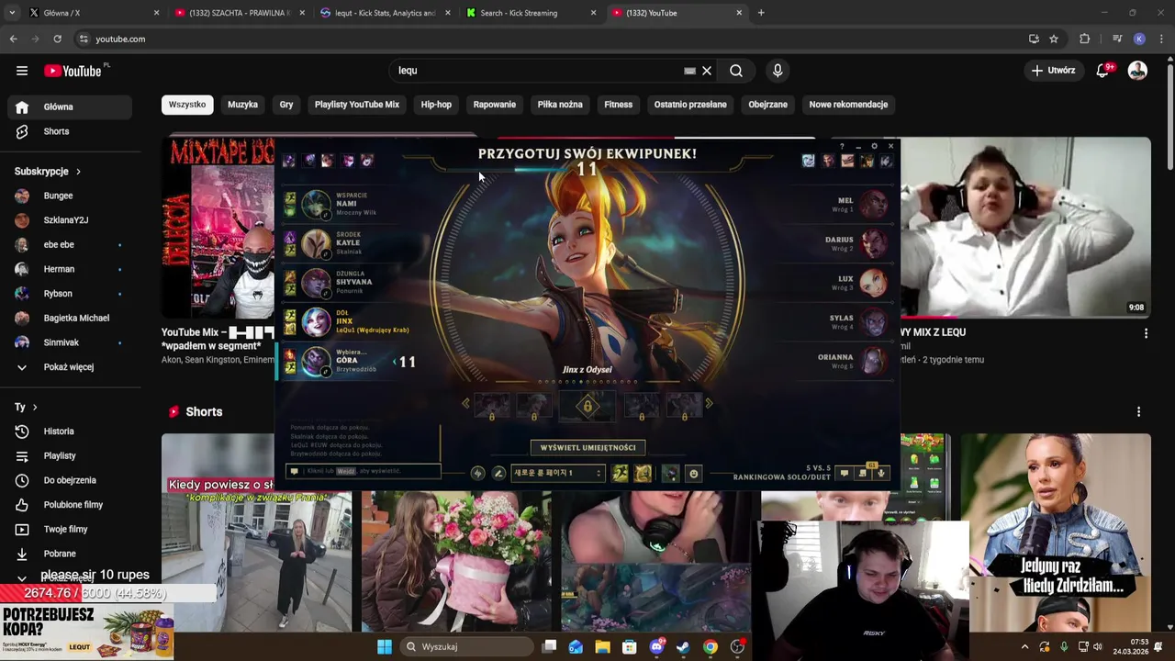Go to Główna in the sidebar

(x=70, y=106)
